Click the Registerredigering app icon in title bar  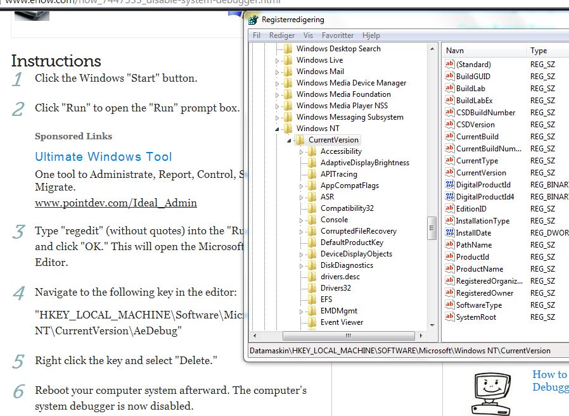pyautogui.click(x=253, y=20)
